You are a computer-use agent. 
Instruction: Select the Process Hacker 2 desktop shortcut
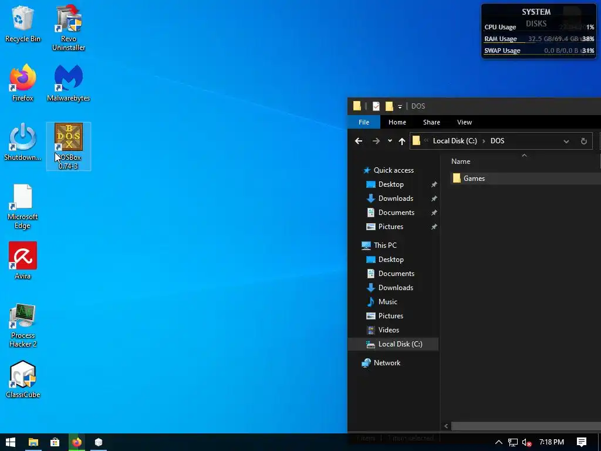pyautogui.click(x=23, y=325)
